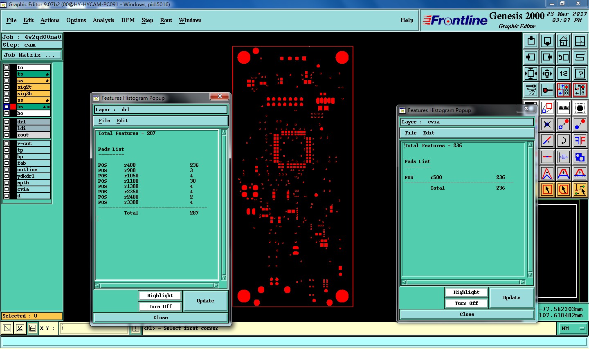Click the net-select arrow icon

[580, 190]
